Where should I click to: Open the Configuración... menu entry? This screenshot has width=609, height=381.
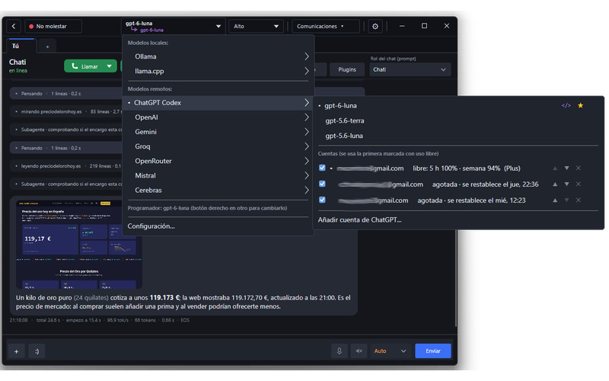[218, 226]
